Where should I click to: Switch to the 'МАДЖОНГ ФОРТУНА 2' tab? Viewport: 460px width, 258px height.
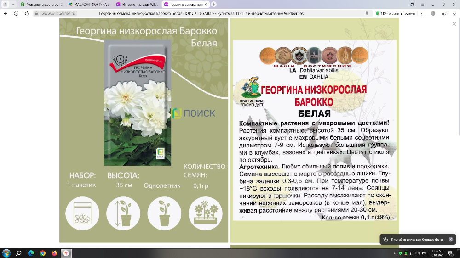(x=90, y=4)
